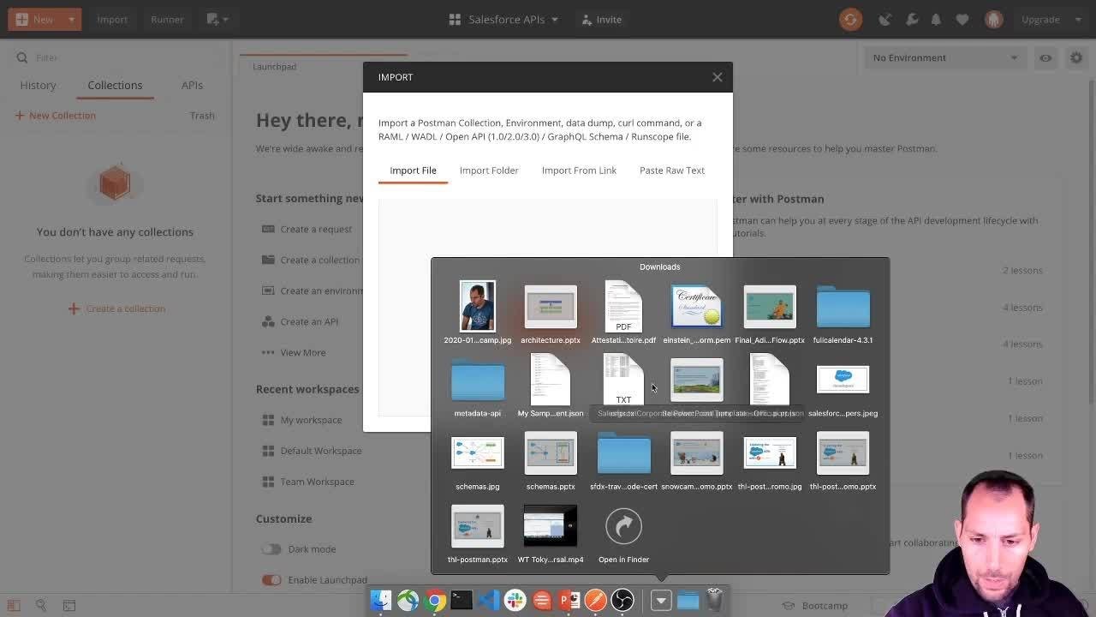The height and width of the screenshot is (617, 1096).
Task: Open Team Workspace under Recent workspaces
Action: [307, 482]
